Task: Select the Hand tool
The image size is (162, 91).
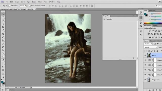Action: pyautogui.click(x=3, y=74)
